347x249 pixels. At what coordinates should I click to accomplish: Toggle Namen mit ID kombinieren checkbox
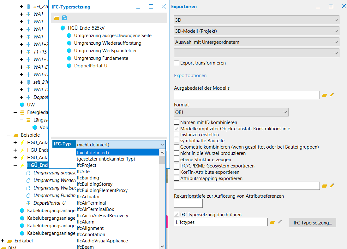(x=176, y=122)
